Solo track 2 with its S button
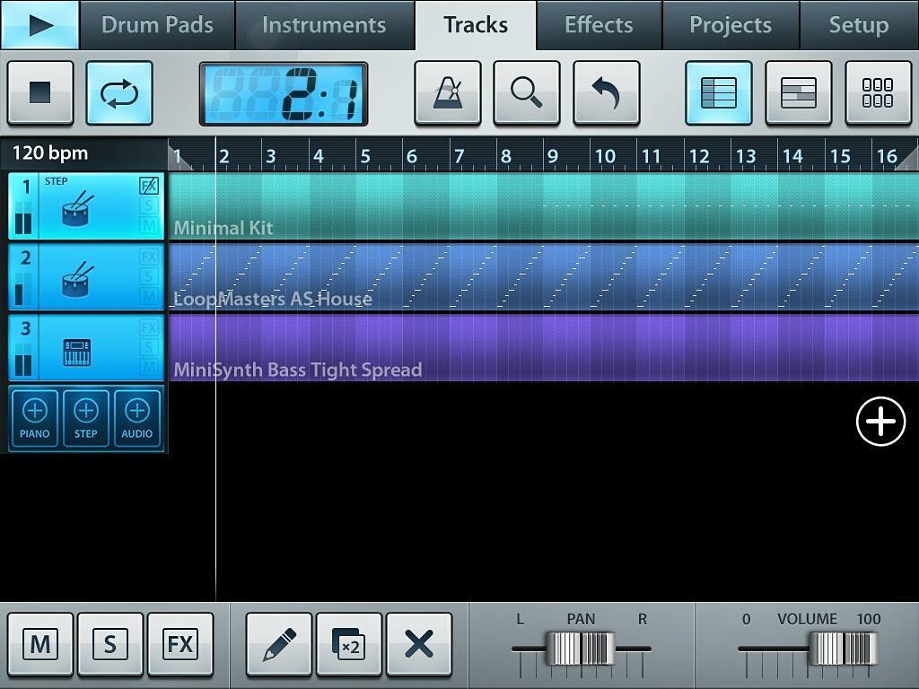Screen dimensions: 919x689 149,276
